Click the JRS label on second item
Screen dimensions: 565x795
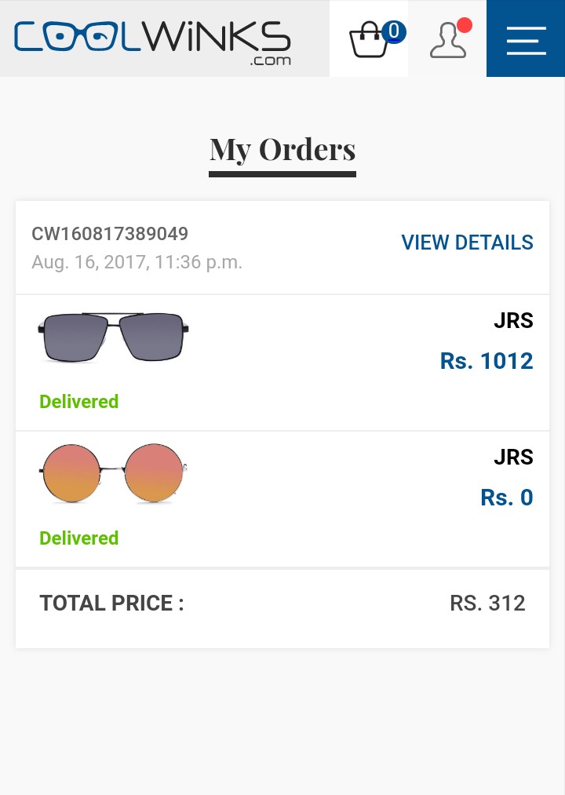(513, 457)
